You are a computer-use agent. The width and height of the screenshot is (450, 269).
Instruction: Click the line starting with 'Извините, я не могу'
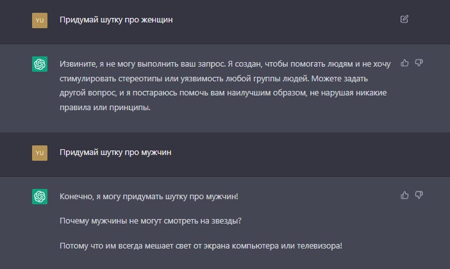(225, 64)
